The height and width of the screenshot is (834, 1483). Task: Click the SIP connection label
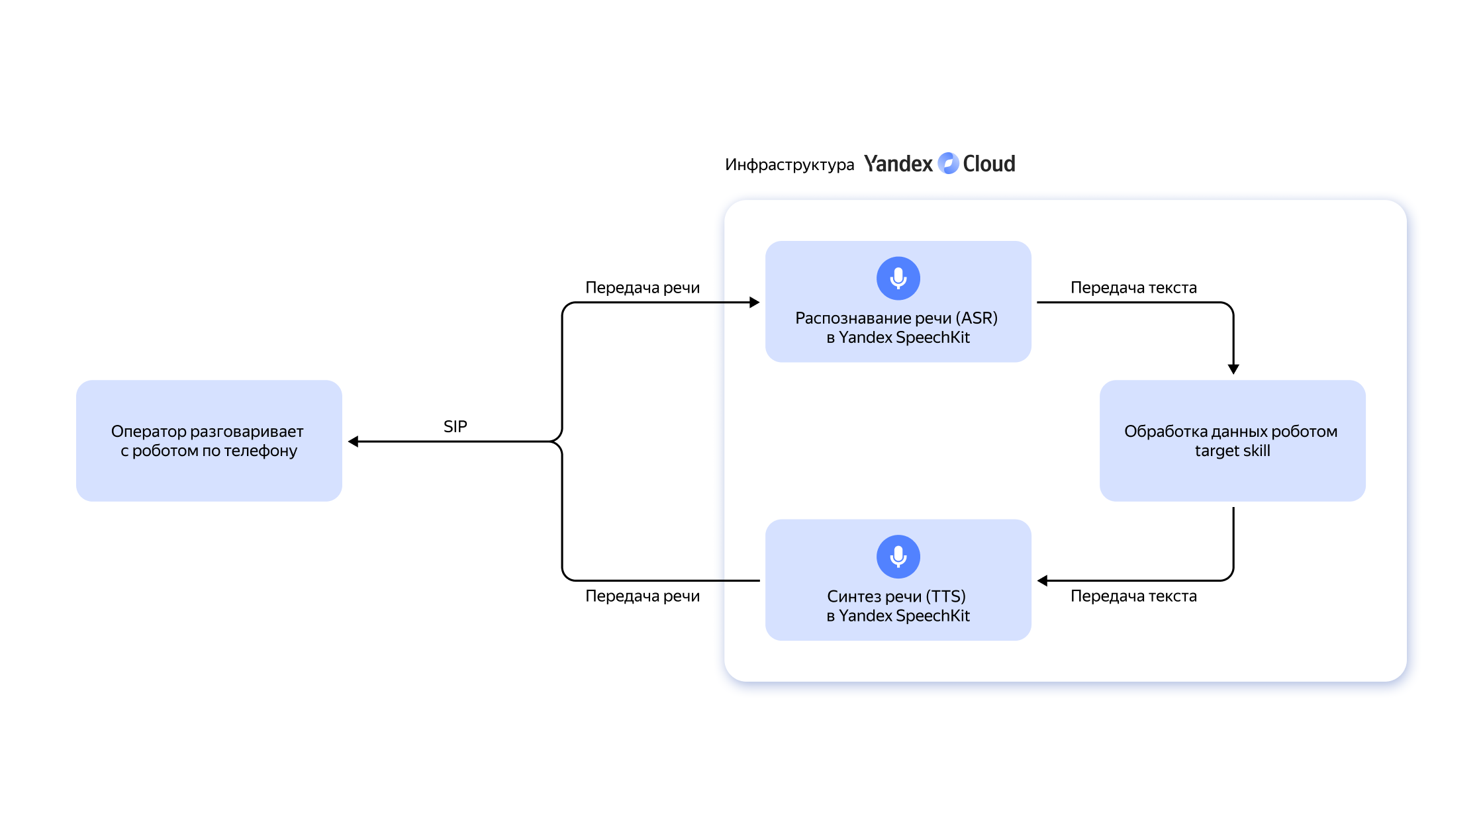455,427
